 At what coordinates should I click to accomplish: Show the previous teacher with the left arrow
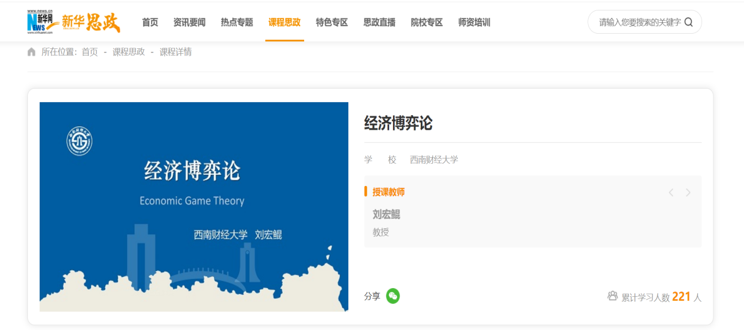coord(671,192)
